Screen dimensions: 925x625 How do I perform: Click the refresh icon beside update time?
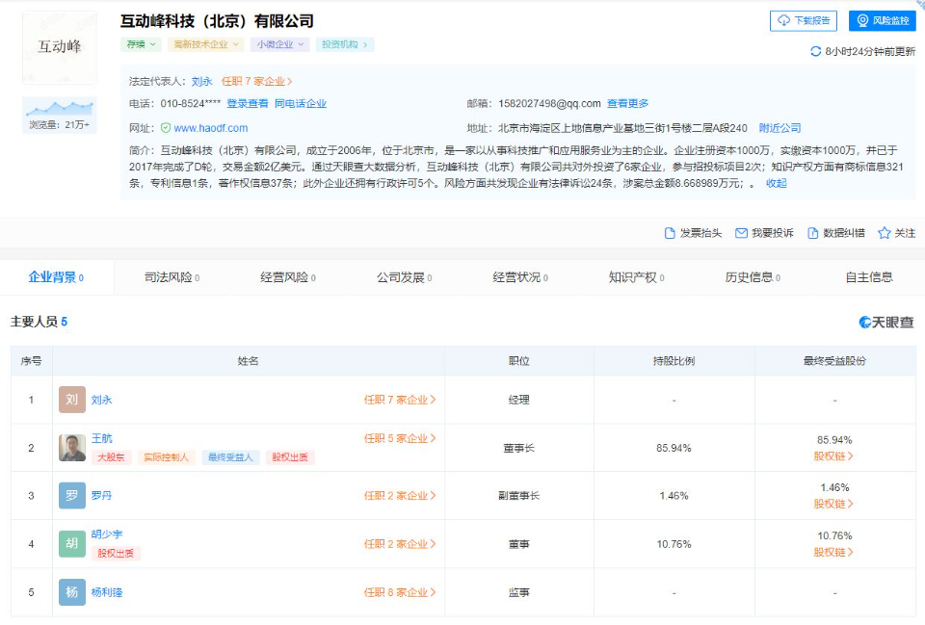(816, 51)
